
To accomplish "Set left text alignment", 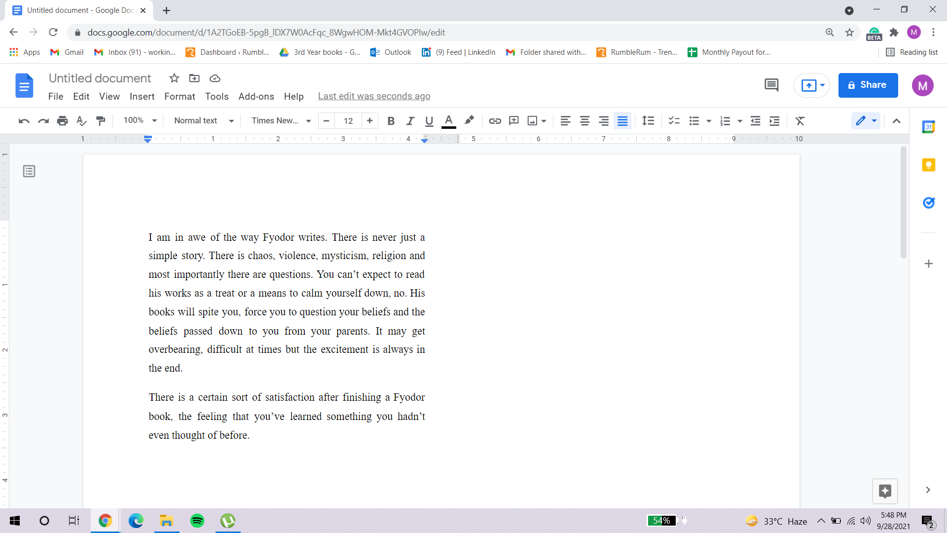I will tap(565, 121).
